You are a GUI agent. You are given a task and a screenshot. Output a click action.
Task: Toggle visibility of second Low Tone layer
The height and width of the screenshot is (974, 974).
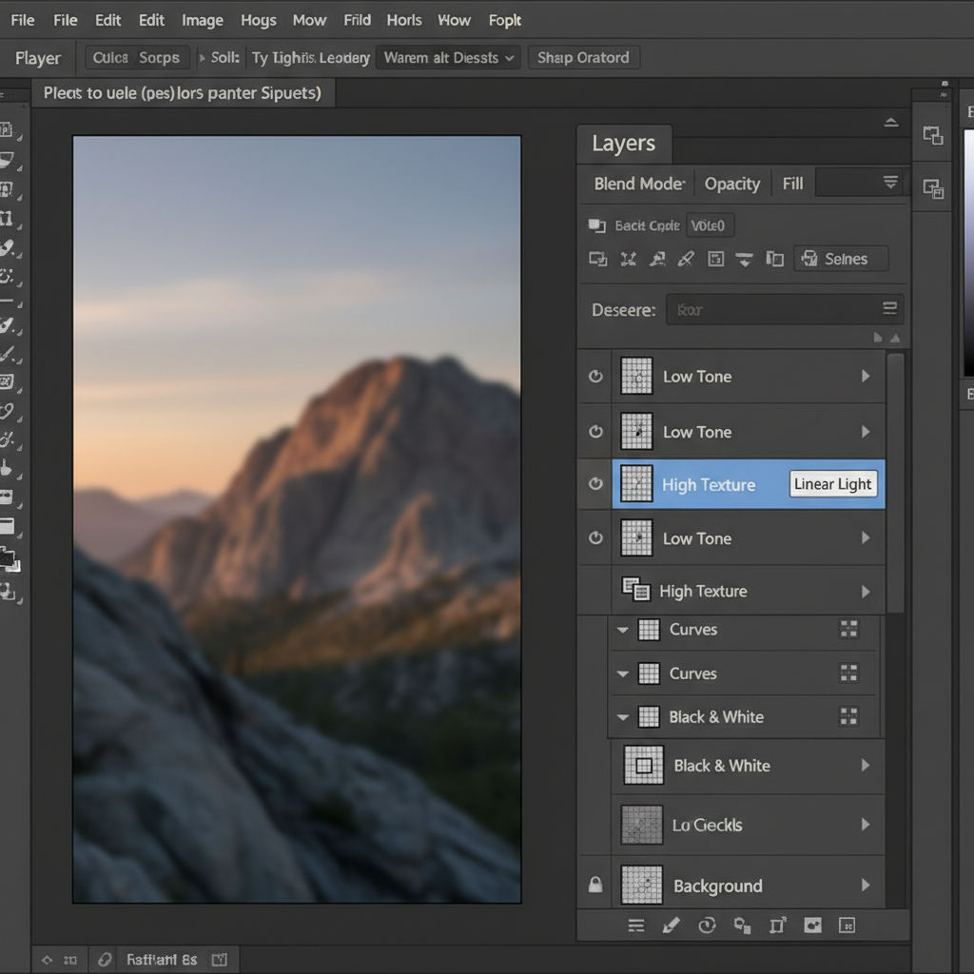click(x=595, y=432)
